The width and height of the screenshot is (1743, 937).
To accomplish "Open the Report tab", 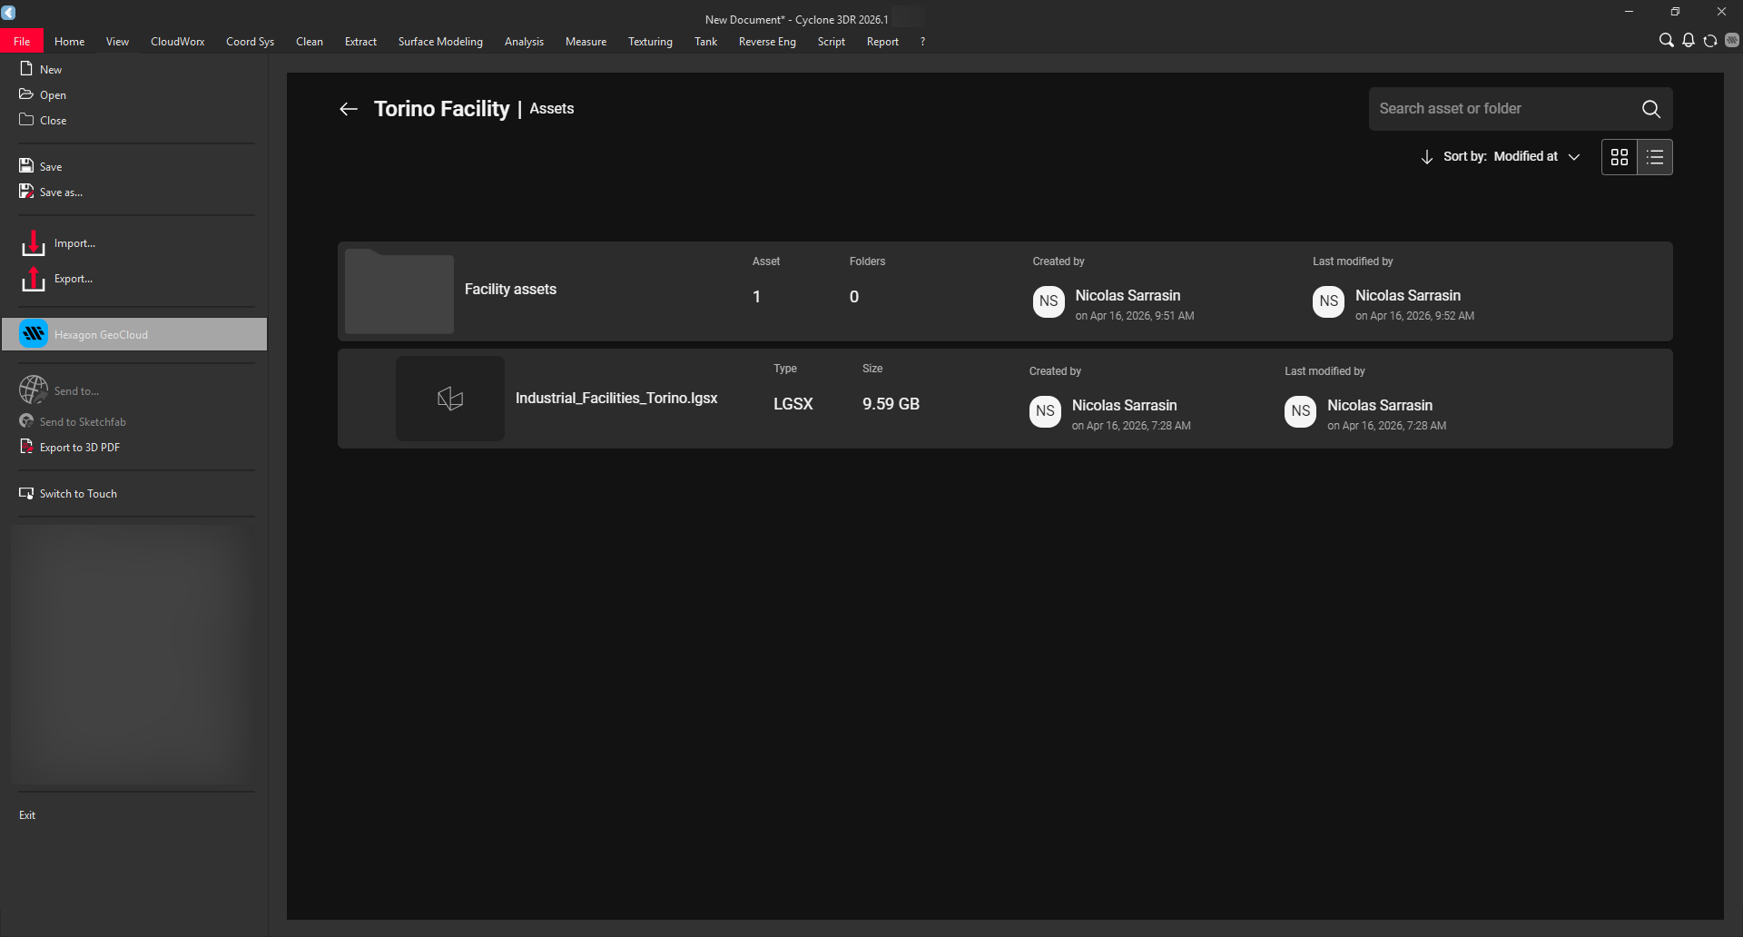I will 882,42.
